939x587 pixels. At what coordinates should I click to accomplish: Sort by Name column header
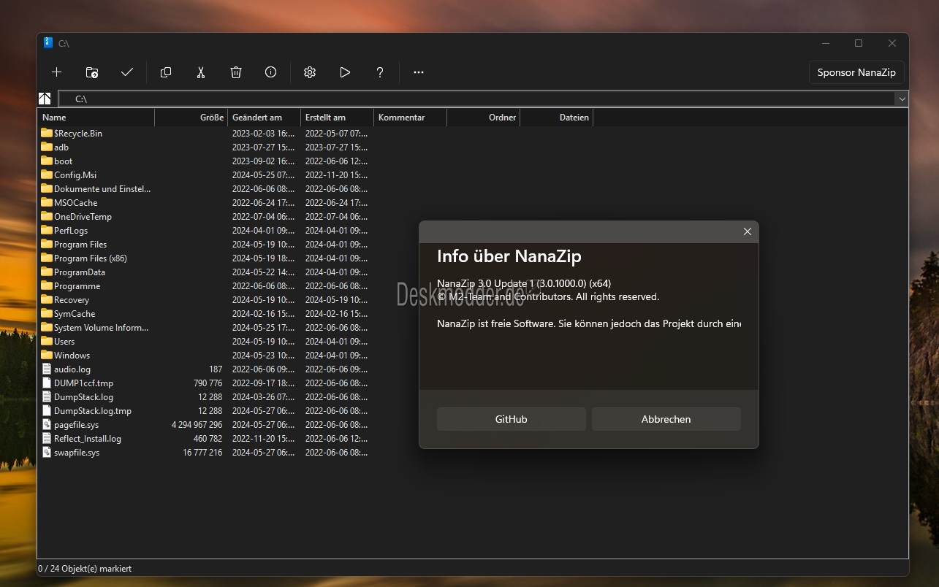tap(96, 117)
